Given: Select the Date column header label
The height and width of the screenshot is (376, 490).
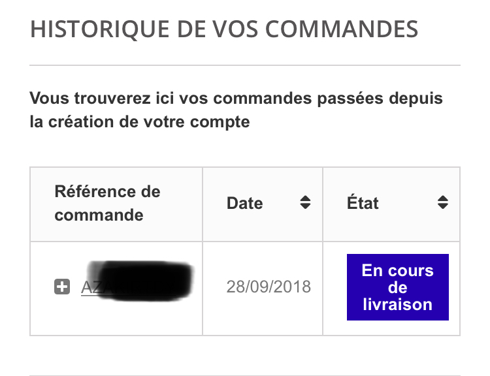Looking at the screenshot, I should tap(245, 203).
